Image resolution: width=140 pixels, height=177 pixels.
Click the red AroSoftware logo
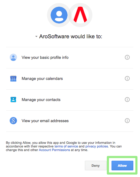[80, 15]
